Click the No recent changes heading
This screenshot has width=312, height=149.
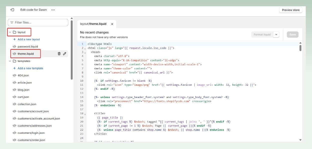pyautogui.click(x=94, y=32)
